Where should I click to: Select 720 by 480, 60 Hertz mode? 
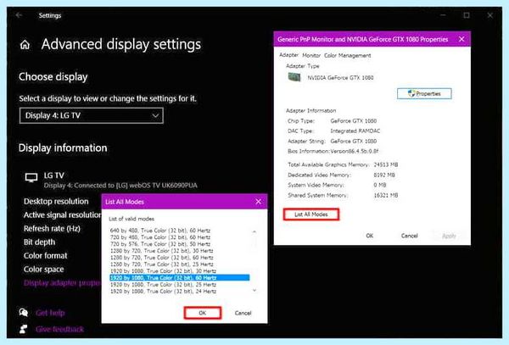160,237
